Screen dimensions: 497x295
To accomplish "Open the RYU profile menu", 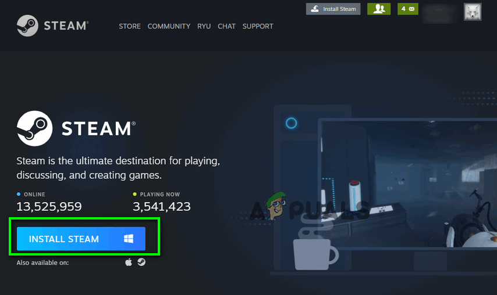I will tap(204, 26).
